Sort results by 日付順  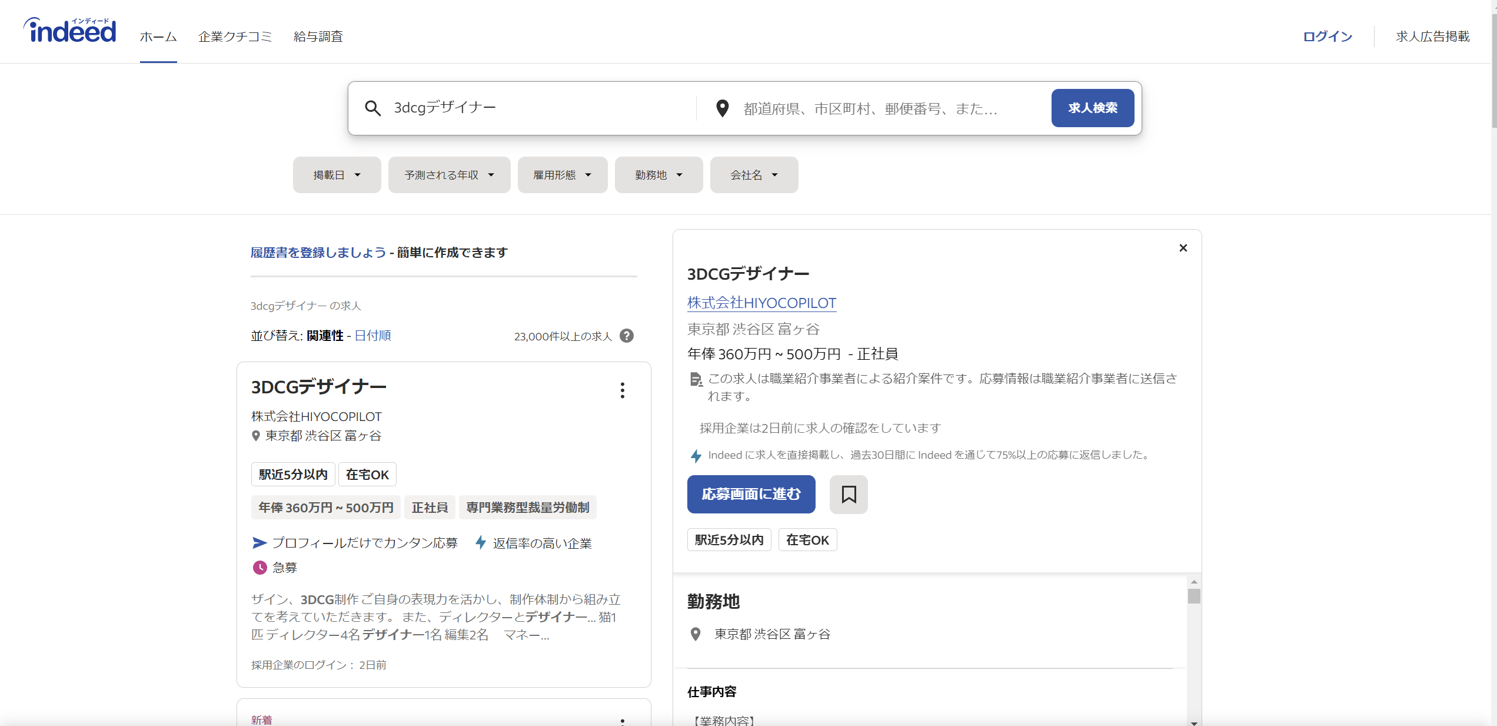click(x=372, y=336)
